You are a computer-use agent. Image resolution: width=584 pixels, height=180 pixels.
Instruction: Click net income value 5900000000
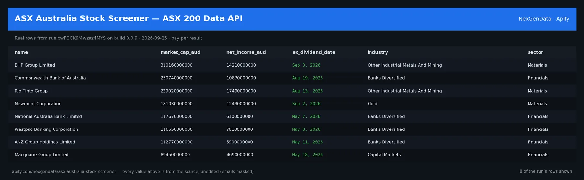[240, 142]
